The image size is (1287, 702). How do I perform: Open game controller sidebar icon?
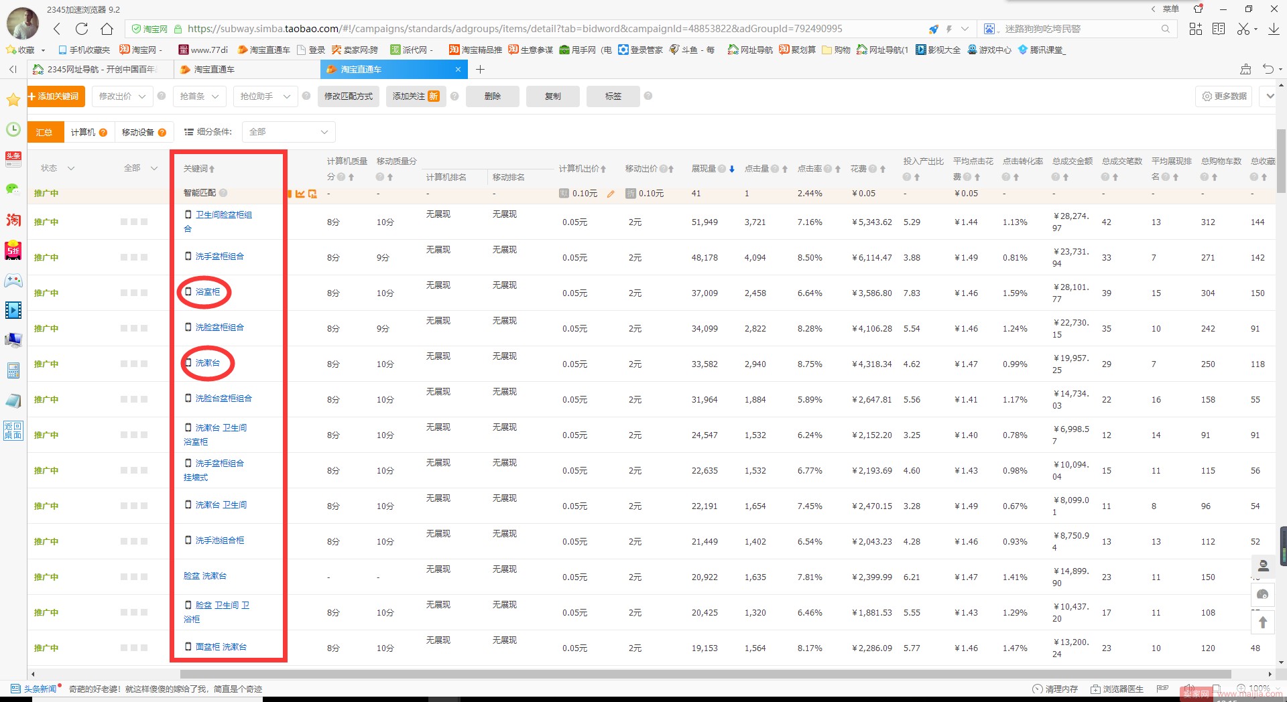coord(13,280)
